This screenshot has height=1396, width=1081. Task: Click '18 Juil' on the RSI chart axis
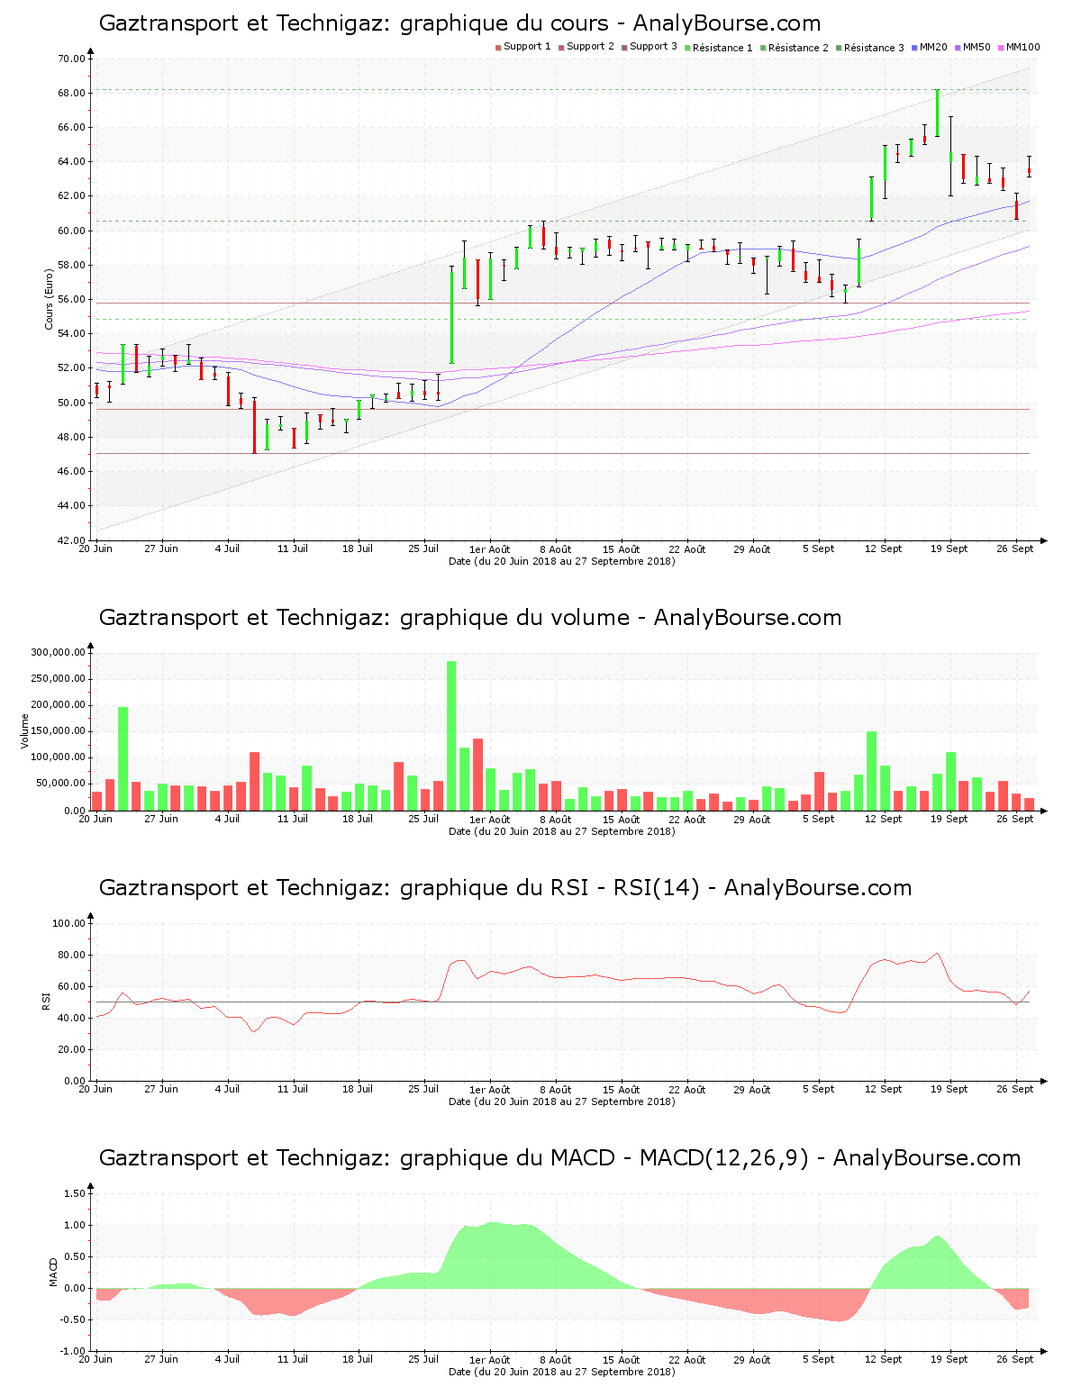point(358,1090)
